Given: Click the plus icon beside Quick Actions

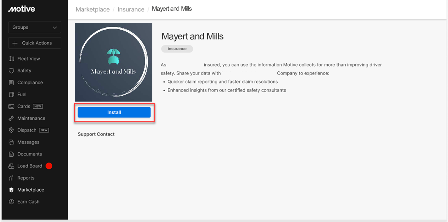Looking at the screenshot, I should (x=15, y=43).
